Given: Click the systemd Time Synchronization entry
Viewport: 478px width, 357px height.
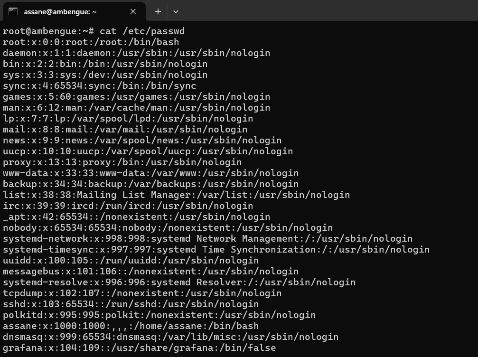Looking at the screenshot, I should (216, 250).
